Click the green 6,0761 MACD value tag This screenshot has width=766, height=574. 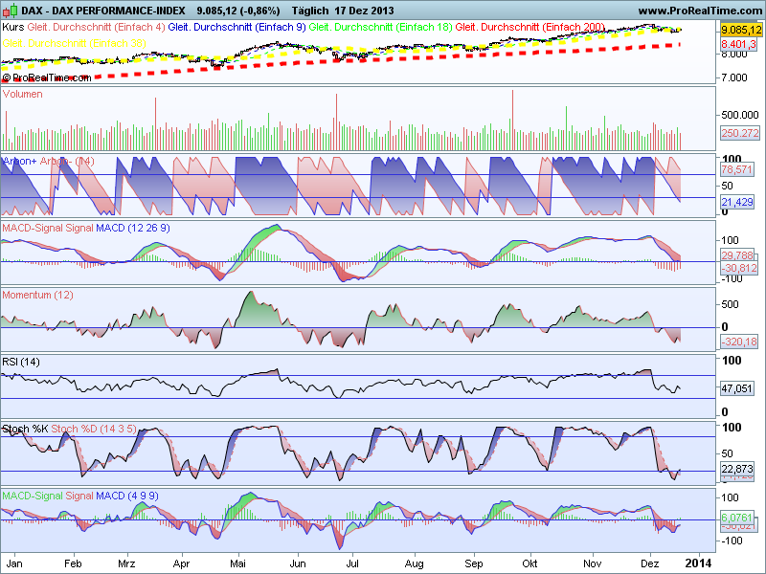tap(736, 517)
